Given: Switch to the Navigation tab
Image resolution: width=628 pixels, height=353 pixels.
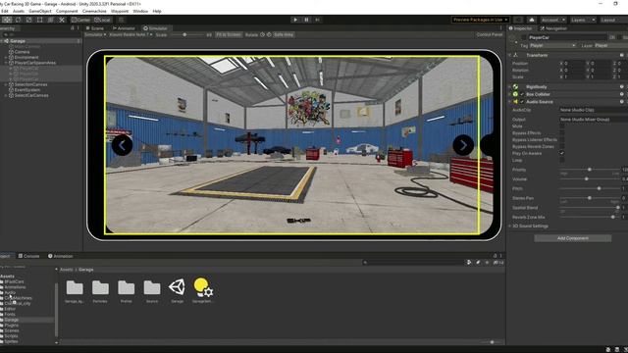Looking at the screenshot, I should tap(553, 28).
